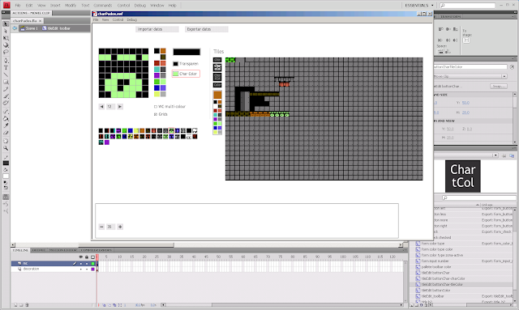Select the 3D Rotation tool
519x310 pixels.
tap(6, 45)
